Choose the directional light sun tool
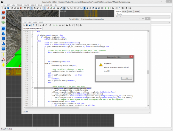 point(3,65)
